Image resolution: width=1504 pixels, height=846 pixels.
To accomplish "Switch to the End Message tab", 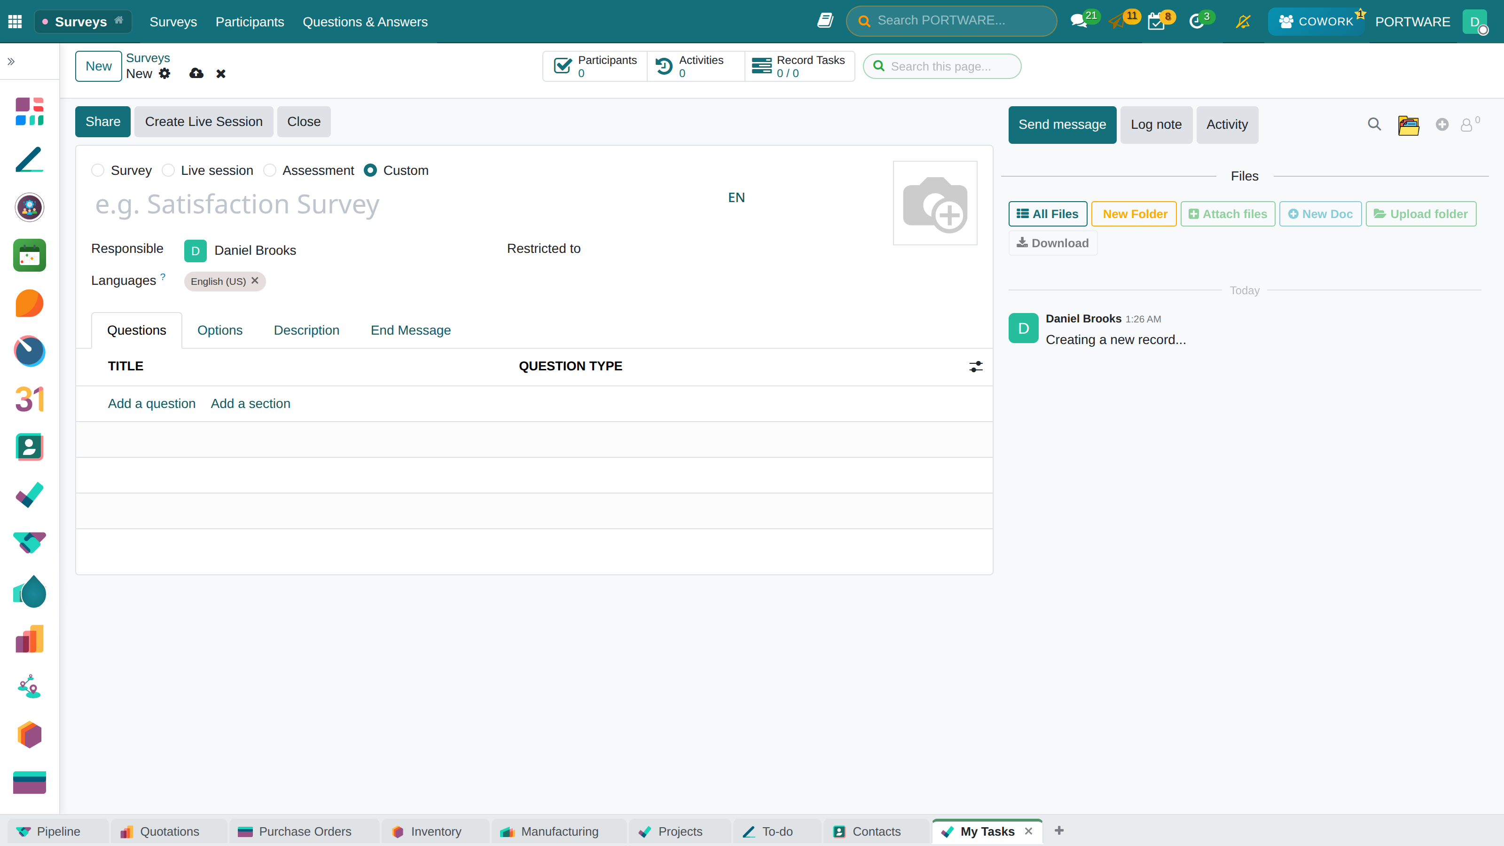I will pyautogui.click(x=410, y=330).
